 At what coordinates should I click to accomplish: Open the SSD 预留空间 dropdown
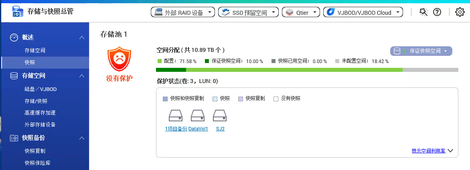pyautogui.click(x=248, y=12)
